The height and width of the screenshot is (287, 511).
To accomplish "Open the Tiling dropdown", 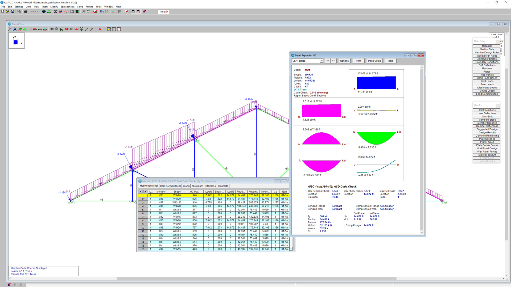I will tap(164, 12).
